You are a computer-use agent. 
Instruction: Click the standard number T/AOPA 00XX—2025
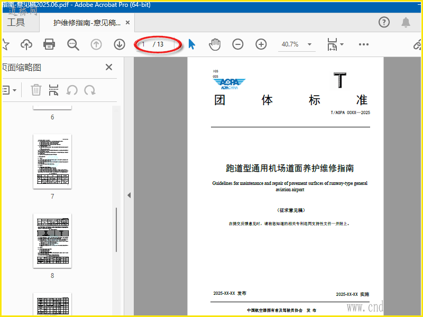351,113
